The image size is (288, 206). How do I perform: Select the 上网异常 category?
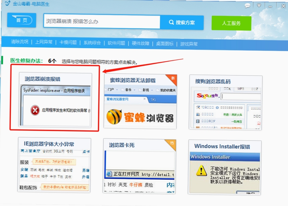[44, 42]
